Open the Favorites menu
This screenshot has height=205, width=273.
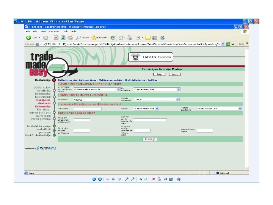pyautogui.click(x=54, y=32)
